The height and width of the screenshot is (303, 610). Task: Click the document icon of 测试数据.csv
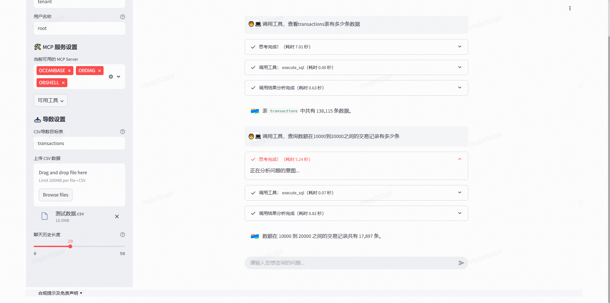[44, 216]
